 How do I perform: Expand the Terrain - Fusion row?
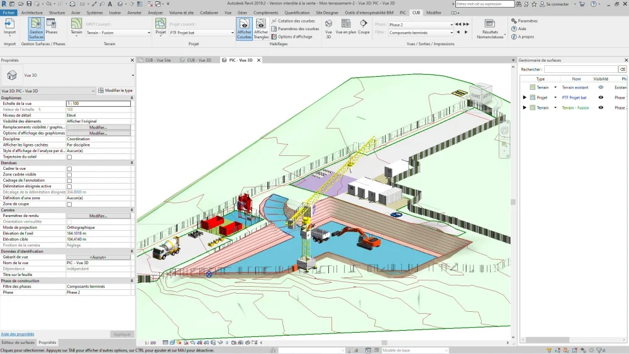point(525,108)
